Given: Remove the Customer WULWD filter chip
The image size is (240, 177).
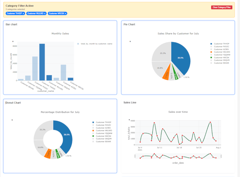Looking at the screenshot, I should (x=45, y=13).
